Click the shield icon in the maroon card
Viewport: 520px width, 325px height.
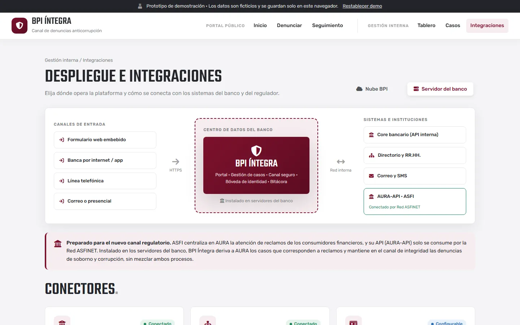tap(256, 151)
